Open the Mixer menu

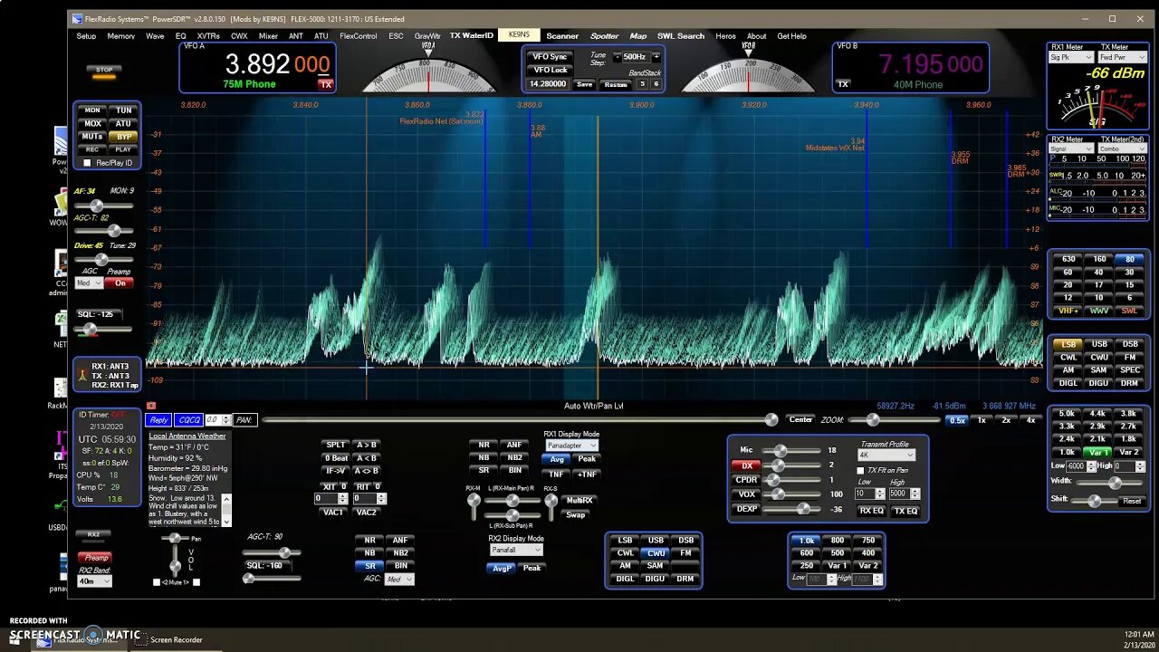[268, 36]
